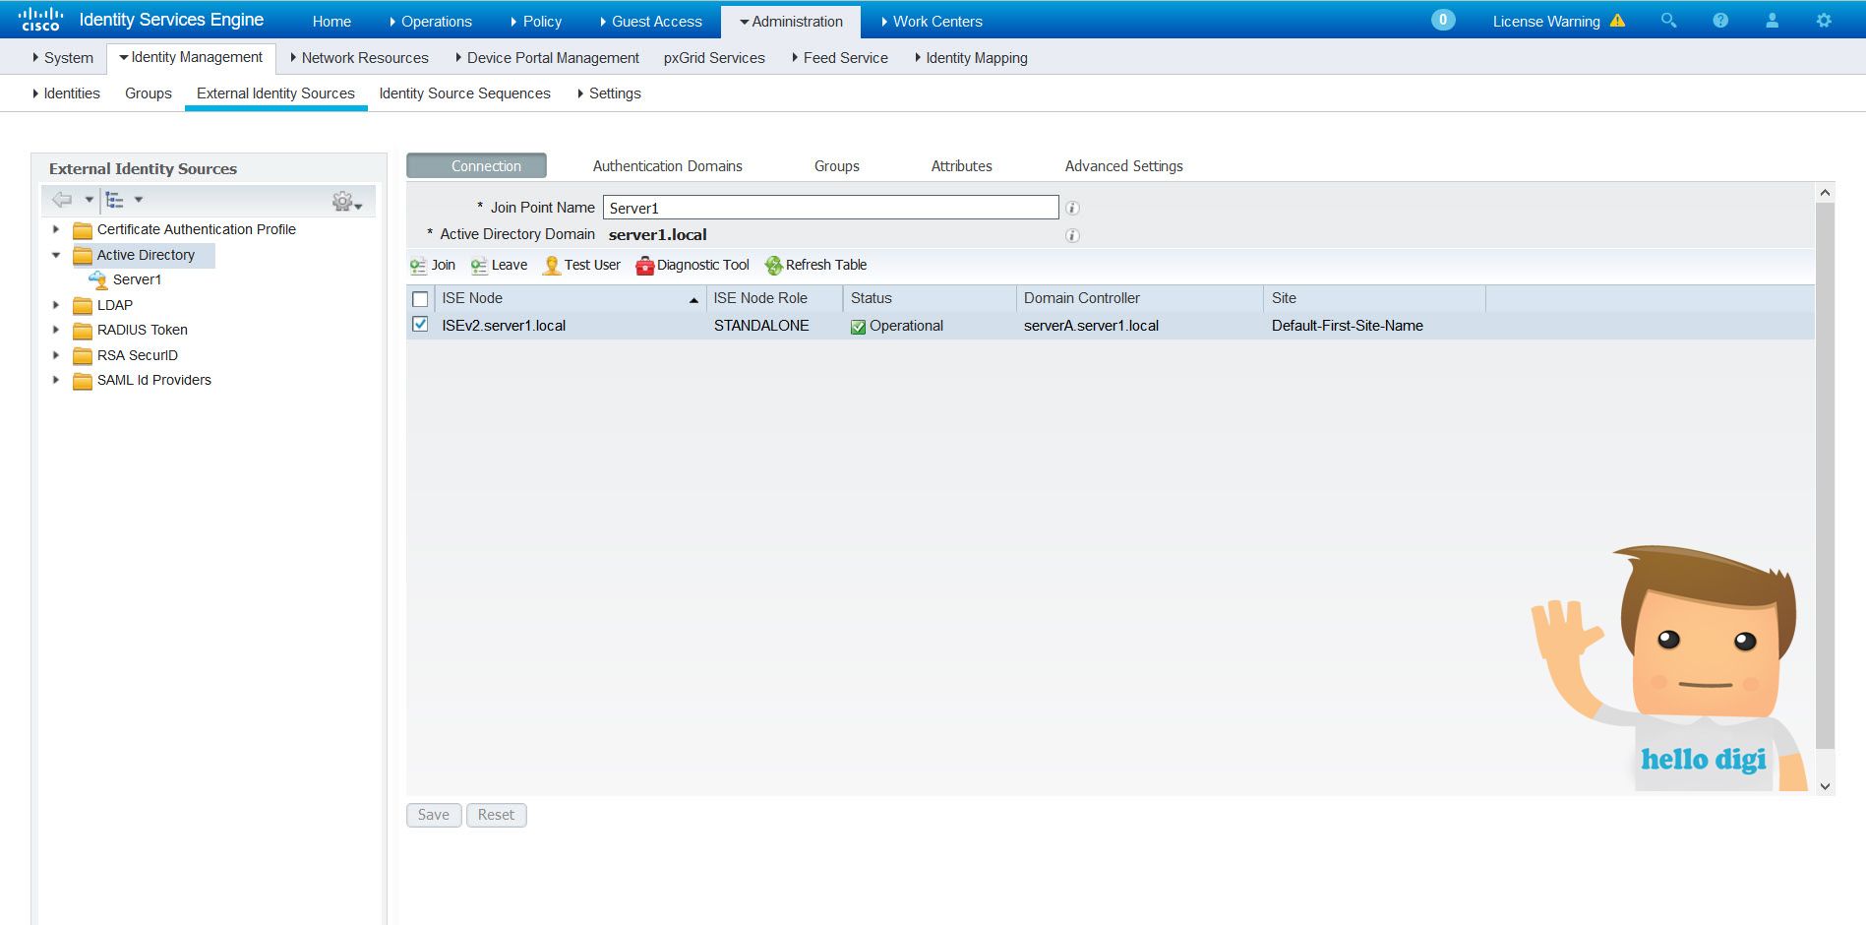
Task: Click the Certificate Authentication Profile folder icon
Action: pos(83,230)
